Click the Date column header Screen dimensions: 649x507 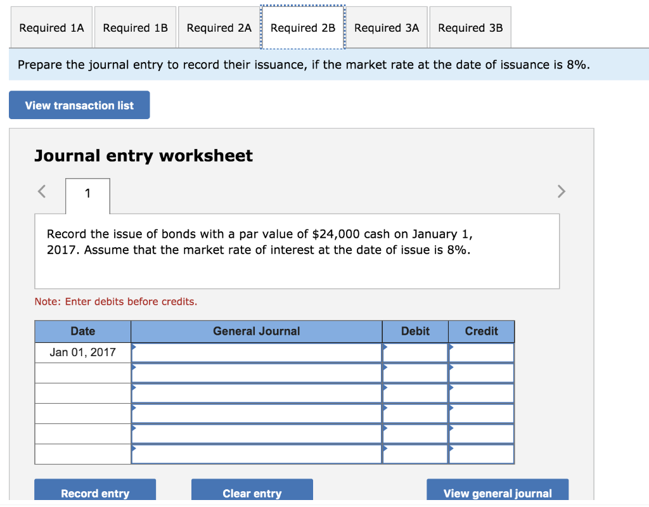(83, 331)
